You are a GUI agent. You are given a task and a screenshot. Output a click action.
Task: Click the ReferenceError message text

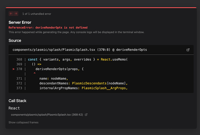coord(48,27)
